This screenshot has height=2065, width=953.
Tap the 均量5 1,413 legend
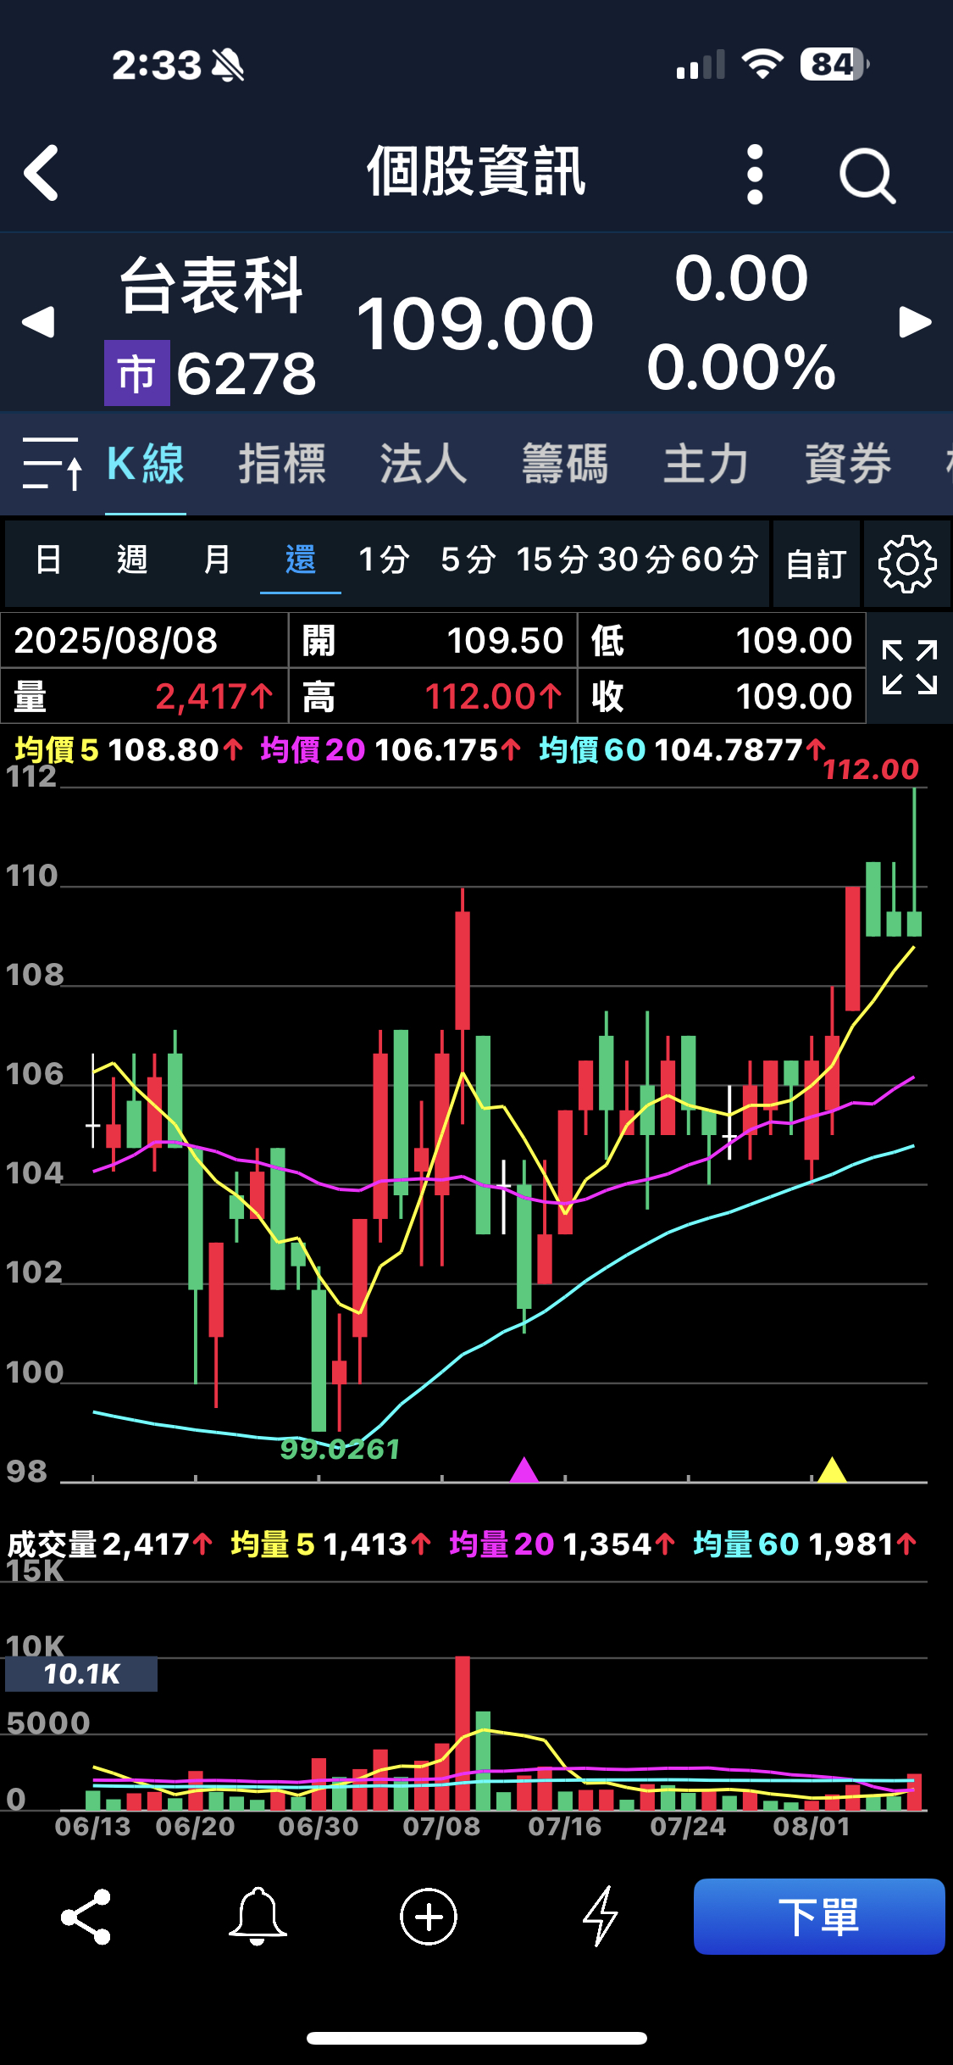[x=330, y=1545]
